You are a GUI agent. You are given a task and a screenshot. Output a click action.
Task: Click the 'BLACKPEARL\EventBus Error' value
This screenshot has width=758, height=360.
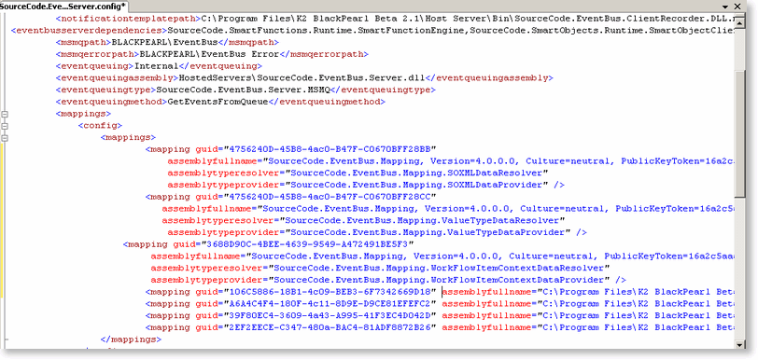coord(209,54)
